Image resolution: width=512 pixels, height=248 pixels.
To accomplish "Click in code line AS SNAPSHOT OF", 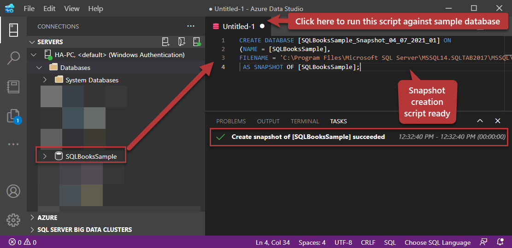I will click(301, 67).
